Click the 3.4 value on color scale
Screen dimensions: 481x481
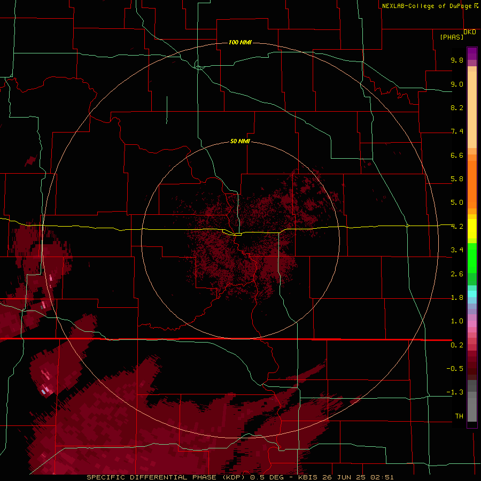click(x=457, y=250)
